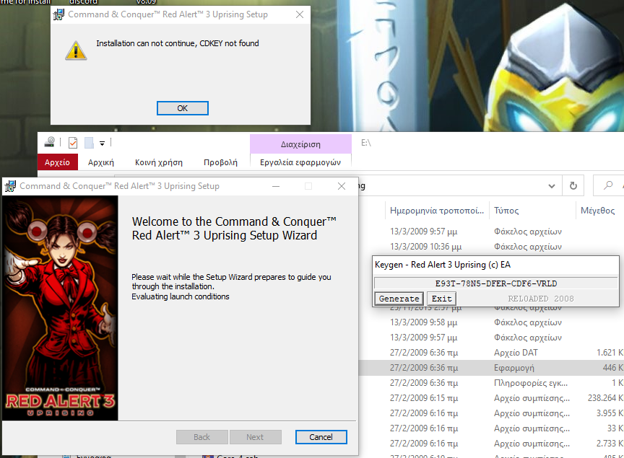Screen dimensions: 624x458
Task: Close the CDKEY error dialog with the X
Action: point(300,14)
